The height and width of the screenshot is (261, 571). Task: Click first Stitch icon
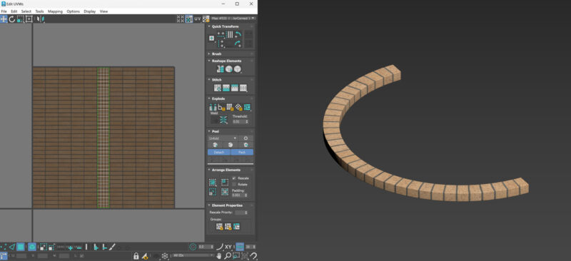pos(218,88)
